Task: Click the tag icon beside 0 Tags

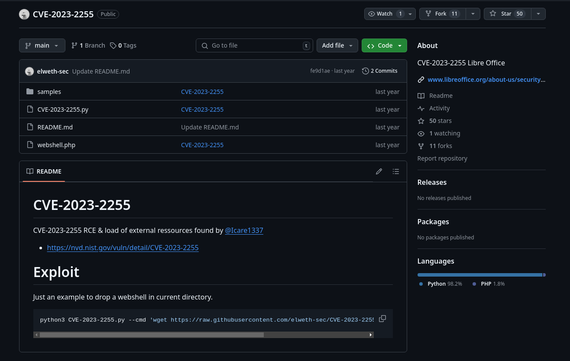Action: point(113,45)
